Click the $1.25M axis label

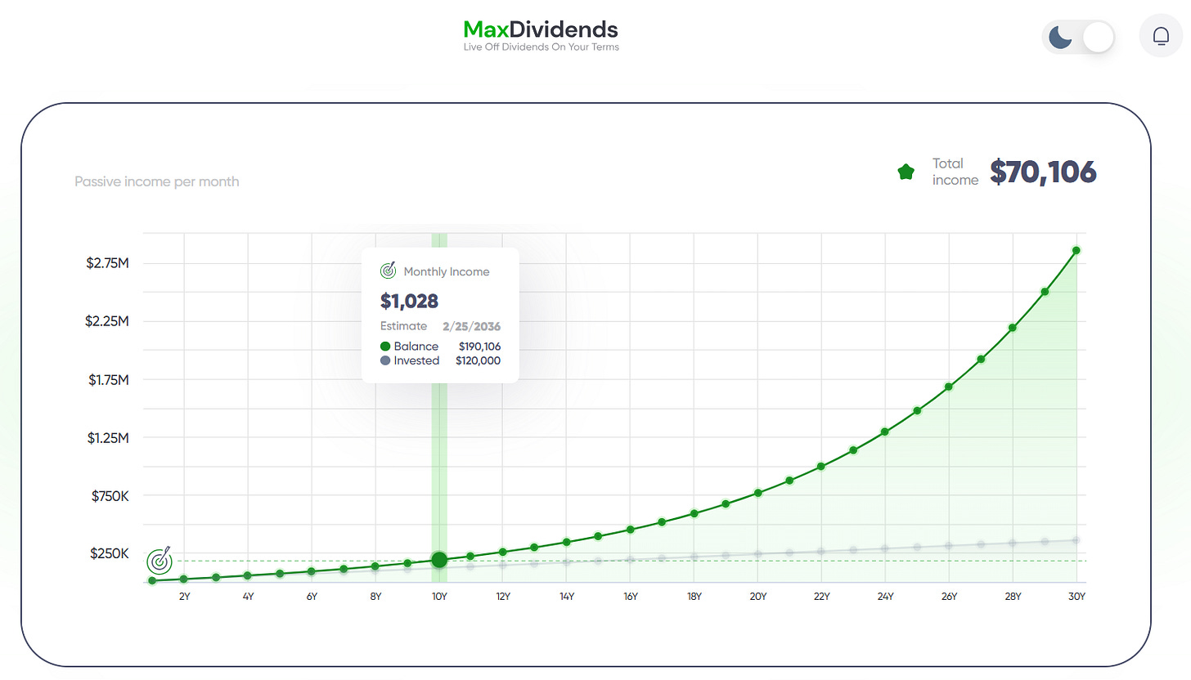pyautogui.click(x=108, y=437)
